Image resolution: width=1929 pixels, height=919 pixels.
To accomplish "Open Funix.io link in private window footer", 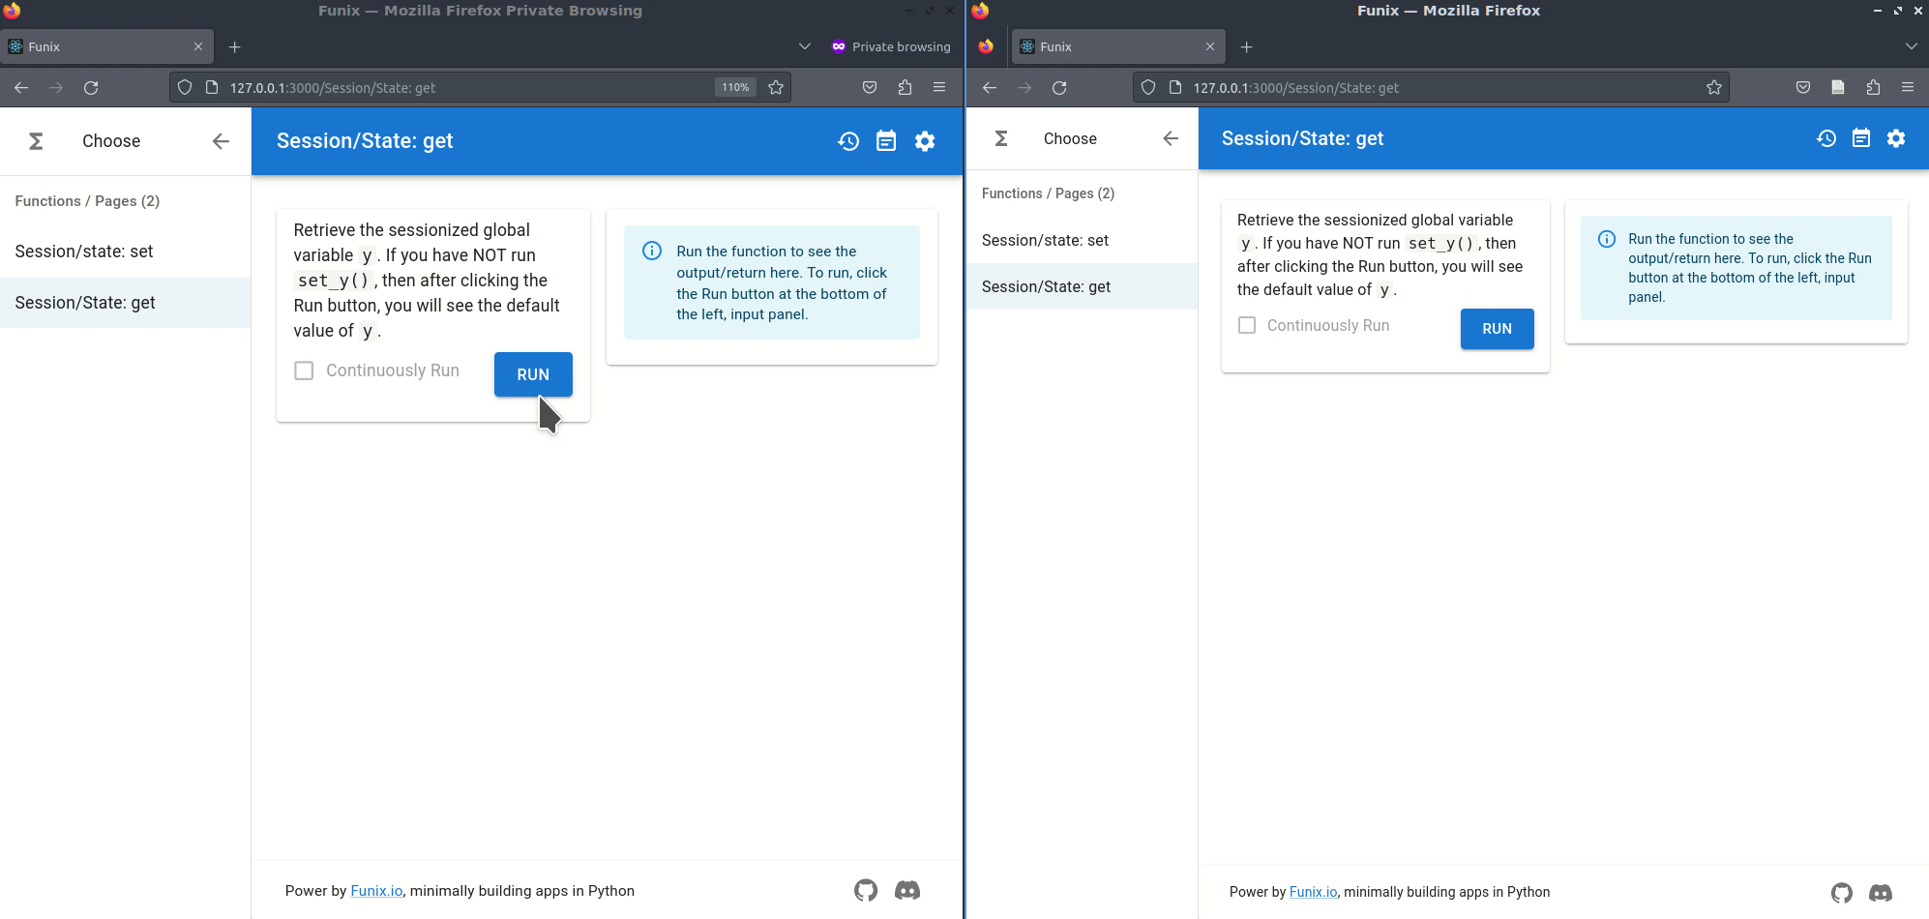I will click(376, 891).
